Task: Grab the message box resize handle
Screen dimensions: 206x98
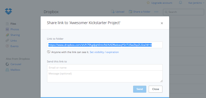Action: (x=161, y=81)
